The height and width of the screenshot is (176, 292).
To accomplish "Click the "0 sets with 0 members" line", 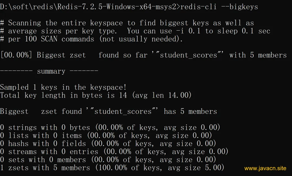I will coord(108,160).
